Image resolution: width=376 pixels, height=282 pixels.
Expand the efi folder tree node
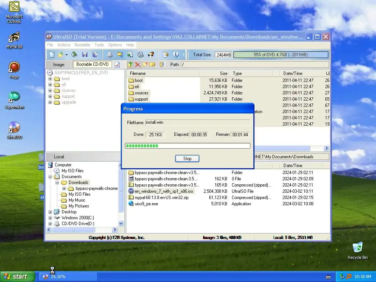pyautogui.click(x=50, y=84)
